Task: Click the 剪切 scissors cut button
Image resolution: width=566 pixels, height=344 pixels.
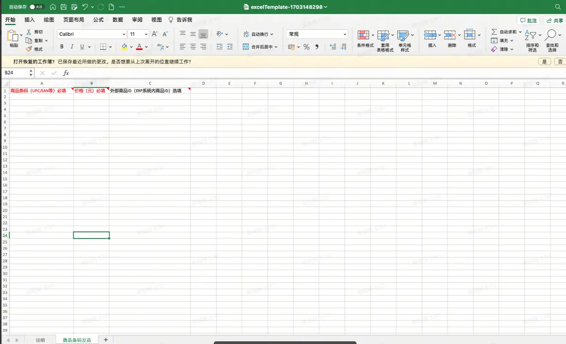Action: (34, 32)
